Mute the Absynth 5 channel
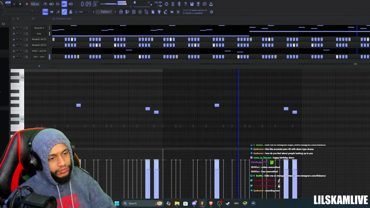 coord(14,28)
